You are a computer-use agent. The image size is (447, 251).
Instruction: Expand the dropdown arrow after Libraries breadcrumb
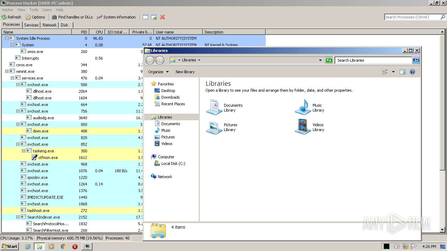(x=199, y=60)
